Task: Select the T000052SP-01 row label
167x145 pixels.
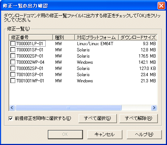Action: (x=30, y=68)
